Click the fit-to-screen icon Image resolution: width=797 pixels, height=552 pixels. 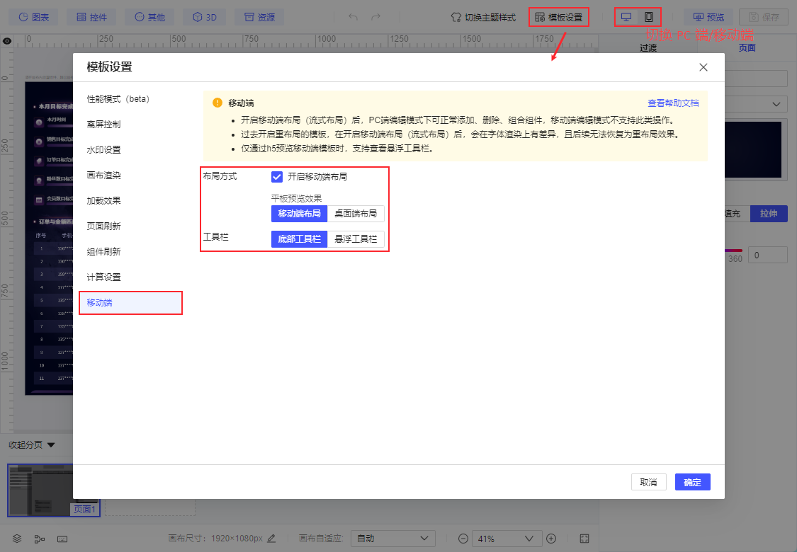[584, 539]
